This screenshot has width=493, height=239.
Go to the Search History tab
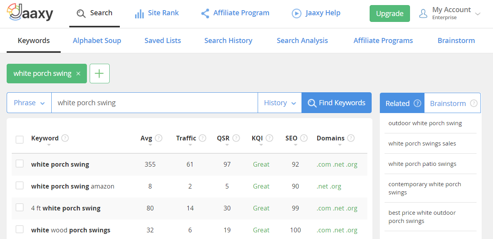coord(228,41)
